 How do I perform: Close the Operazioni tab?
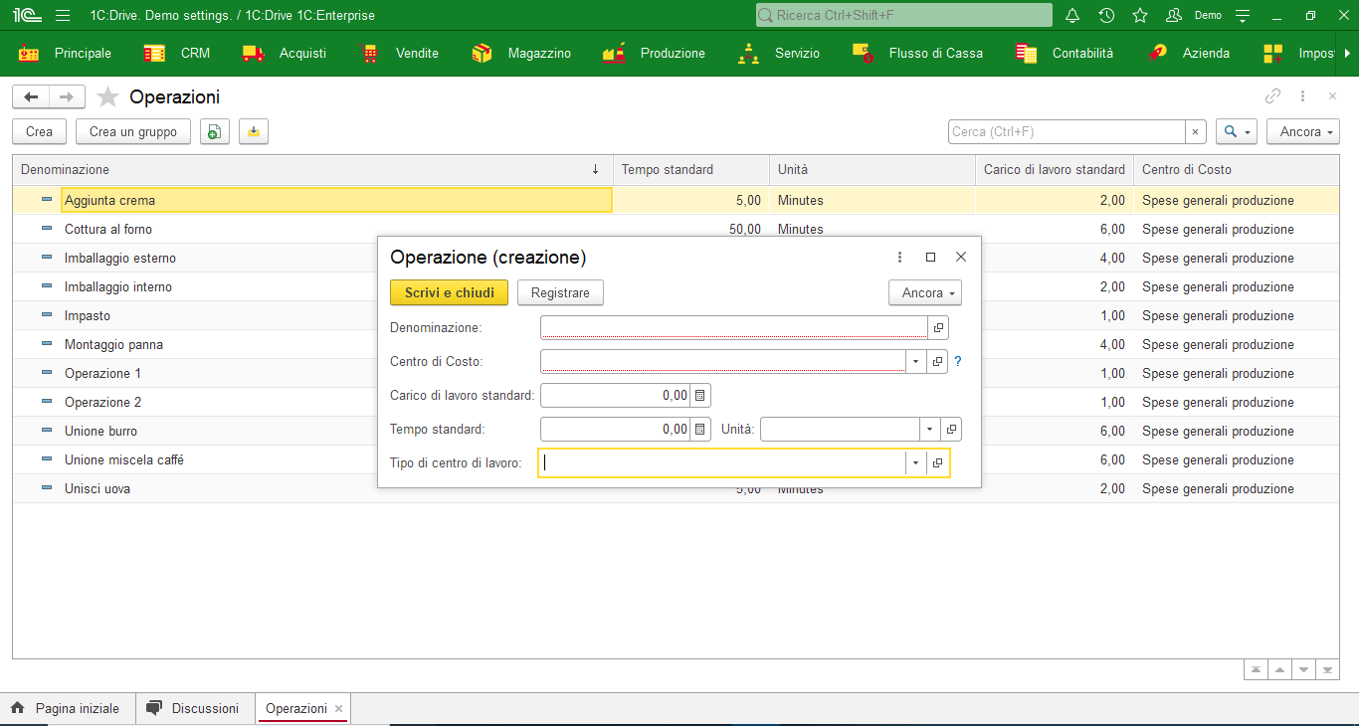338,709
